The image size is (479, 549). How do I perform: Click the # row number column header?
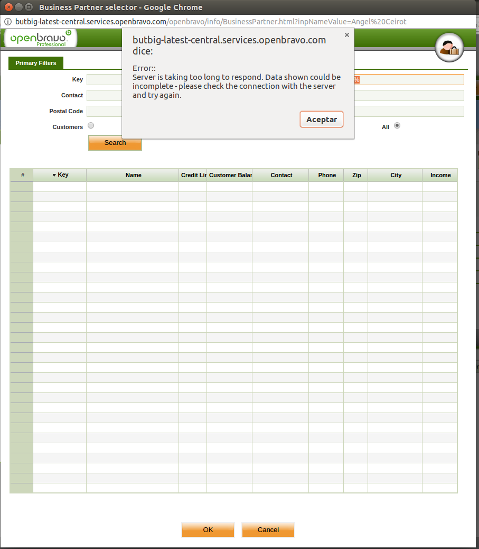pos(22,175)
